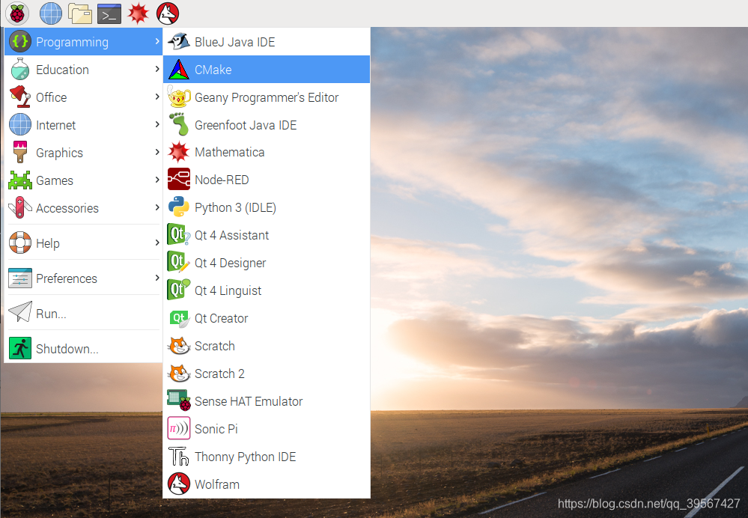The height and width of the screenshot is (518, 748).
Task: Launch the web browser globe icon in taskbar
Action: point(51,13)
